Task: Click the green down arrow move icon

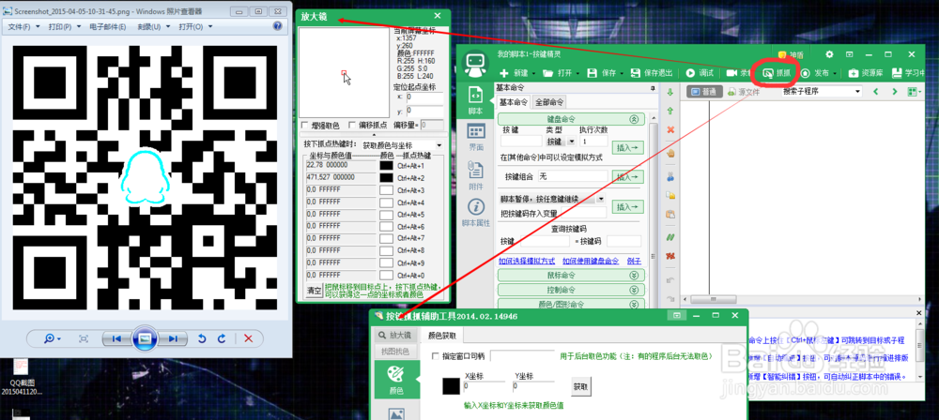Action: (670, 92)
